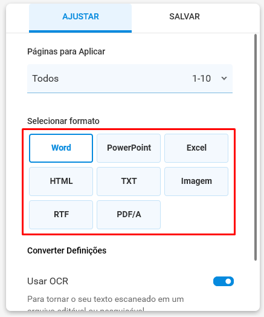Click the Selecionar formato label
The height and width of the screenshot is (317, 264).
click(63, 121)
